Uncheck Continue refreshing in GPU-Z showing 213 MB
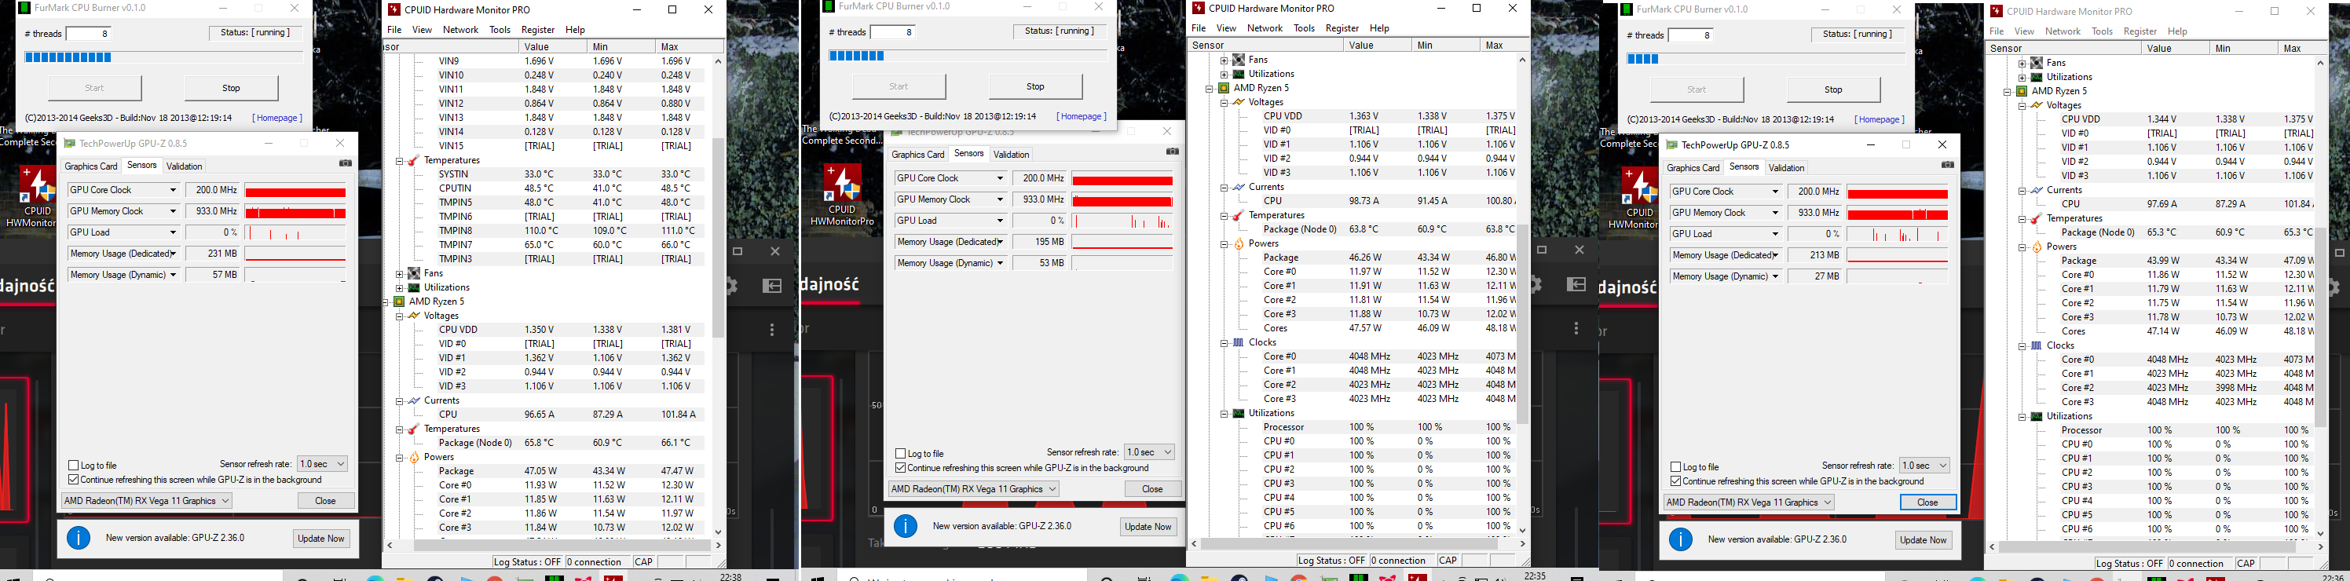Image resolution: width=2350 pixels, height=581 pixels. click(x=1676, y=481)
